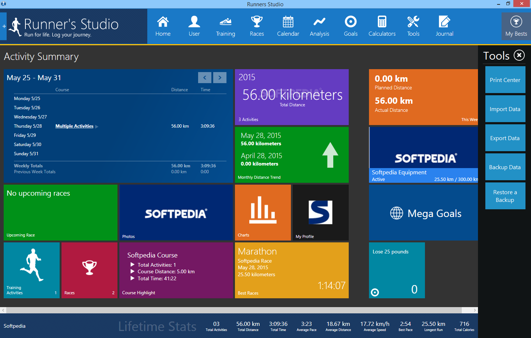This screenshot has width=531, height=338.
Task: Click the app icon in the title bar
Action: coord(4,4)
